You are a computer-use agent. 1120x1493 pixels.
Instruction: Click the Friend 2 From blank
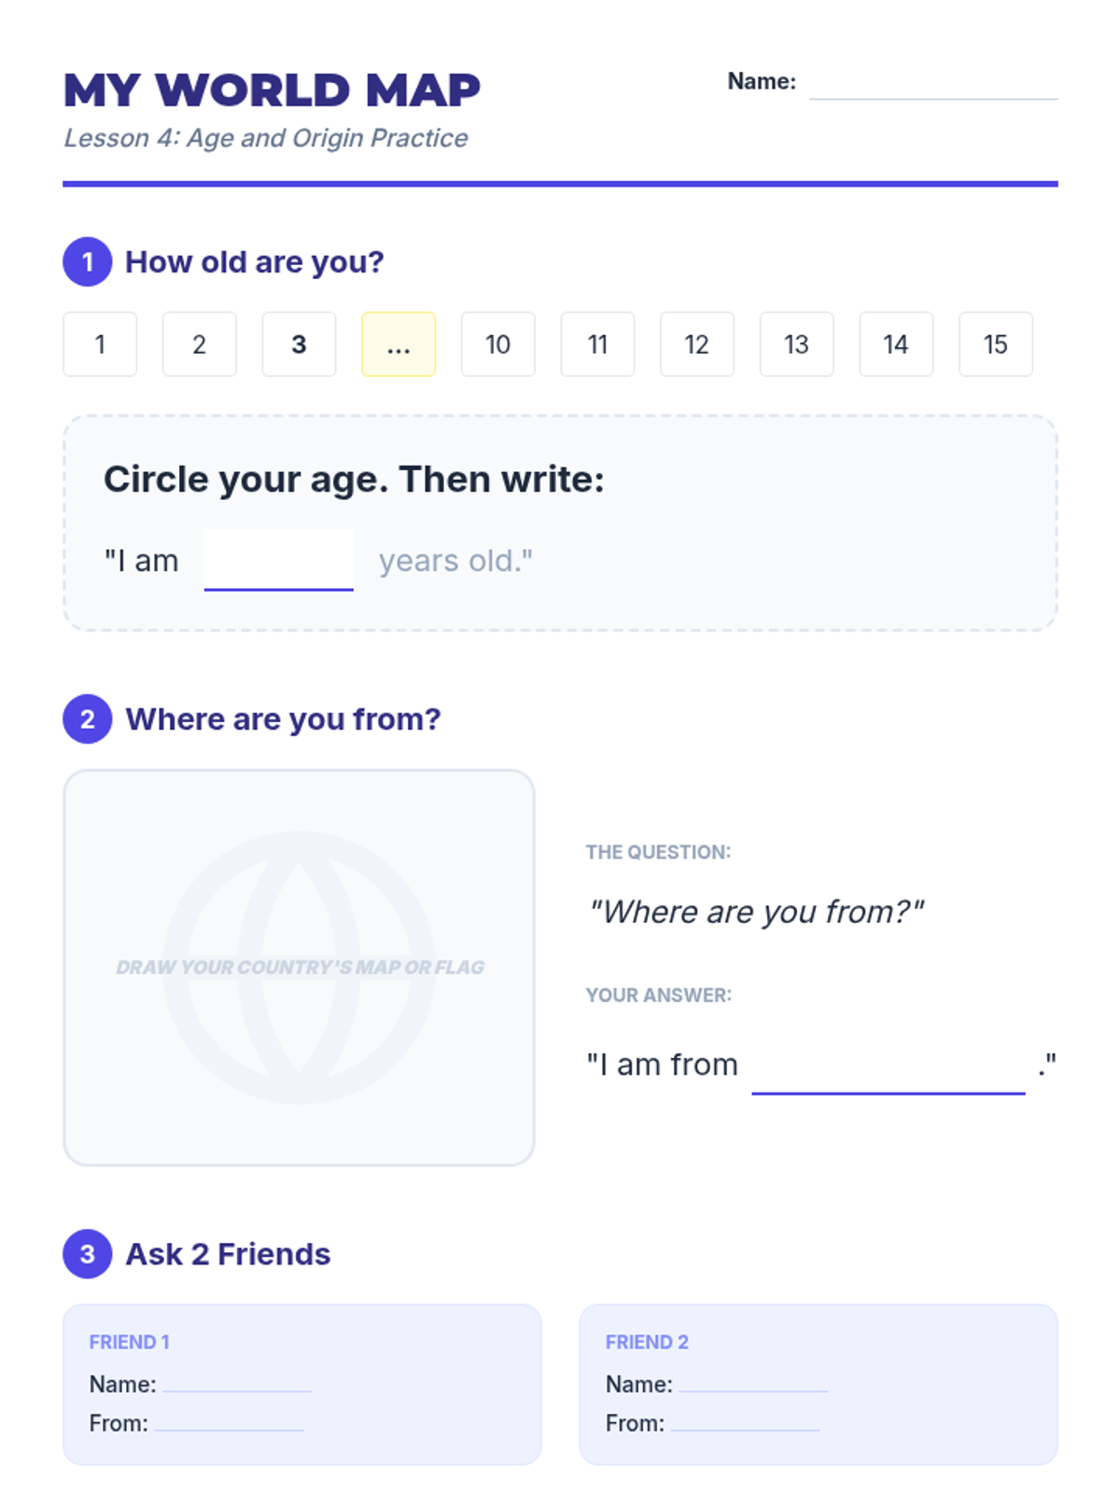(x=746, y=1422)
